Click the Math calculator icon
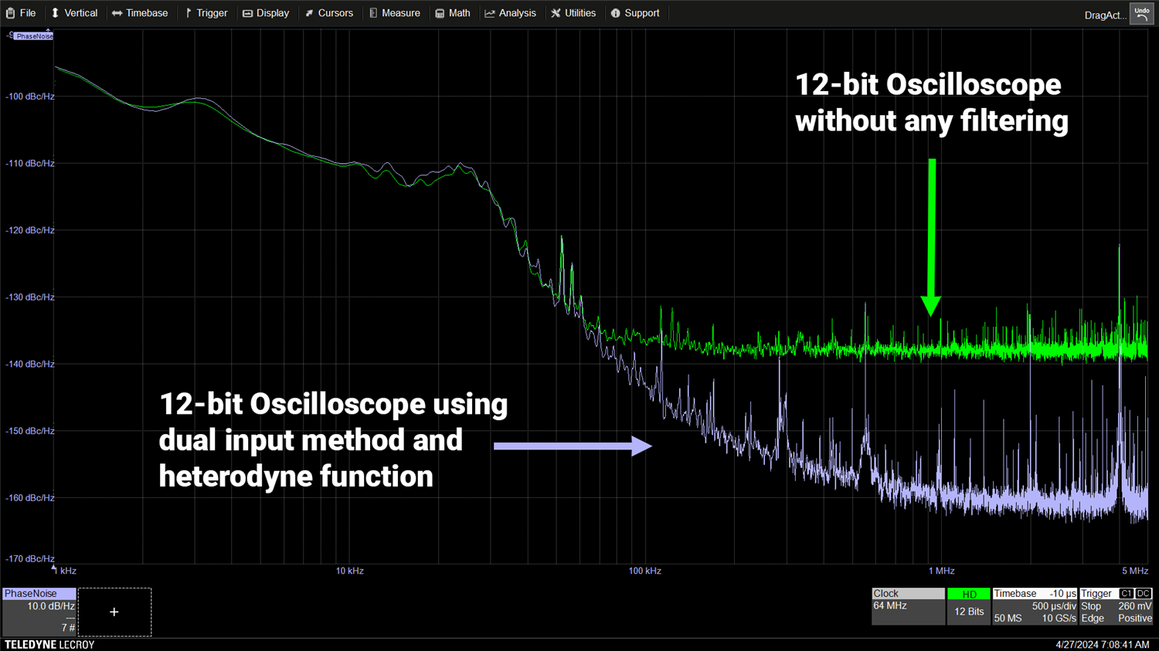This screenshot has width=1159, height=651. click(440, 13)
